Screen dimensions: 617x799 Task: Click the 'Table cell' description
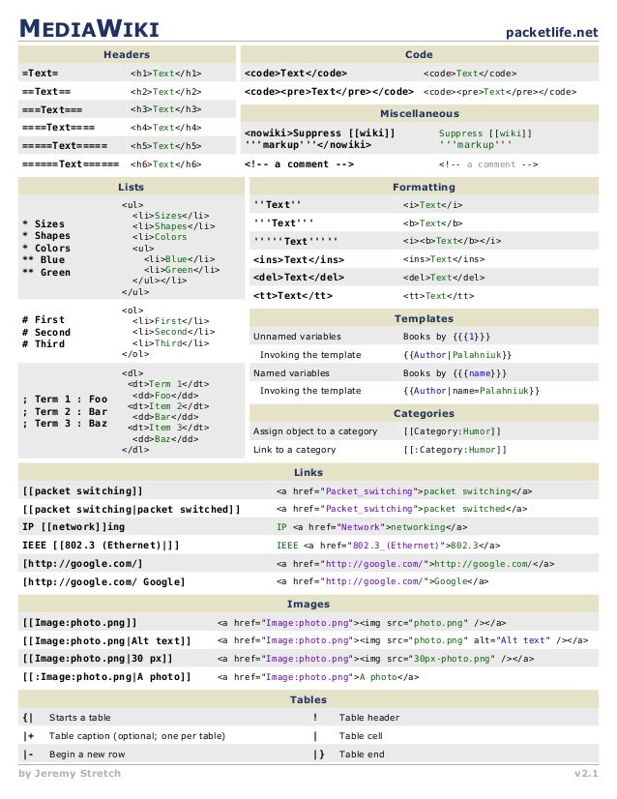[x=361, y=736]
